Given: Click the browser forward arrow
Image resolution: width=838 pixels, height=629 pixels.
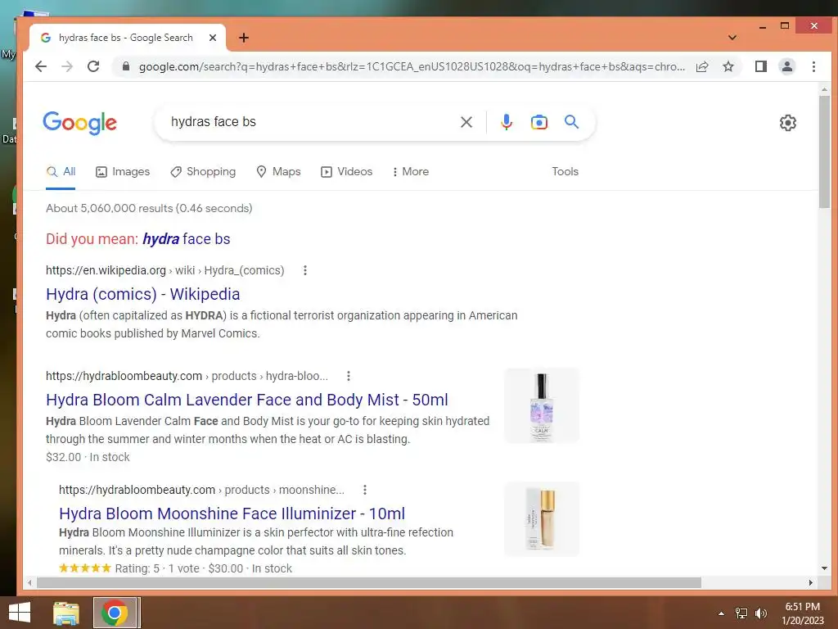Looking at the screenshot, I should point(67,66).
